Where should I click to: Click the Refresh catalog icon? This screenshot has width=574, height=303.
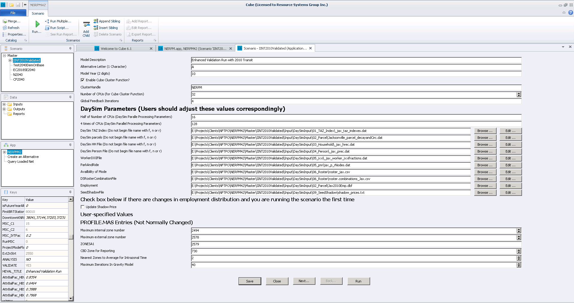click(x=5, y=28)
